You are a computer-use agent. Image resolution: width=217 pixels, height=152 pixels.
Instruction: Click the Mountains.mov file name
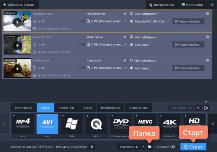[43, 14]
